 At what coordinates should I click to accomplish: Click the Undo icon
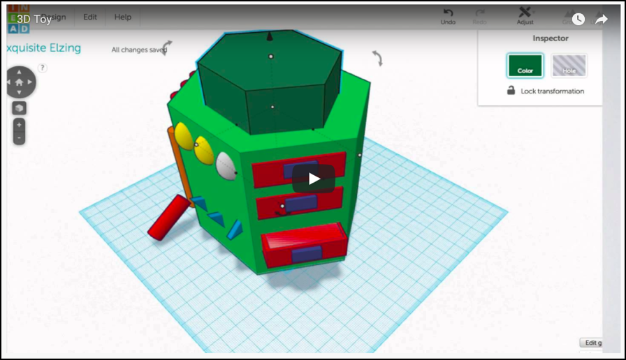click(x=448, y=17)
